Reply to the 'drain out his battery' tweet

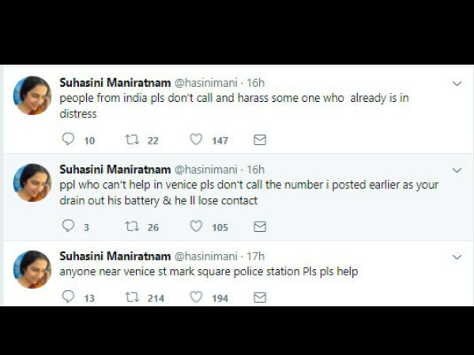(68, 226)
